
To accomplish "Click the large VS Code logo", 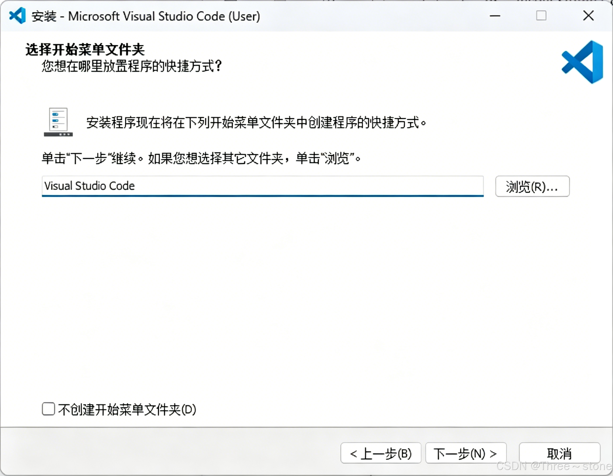I will pos(583,62).
